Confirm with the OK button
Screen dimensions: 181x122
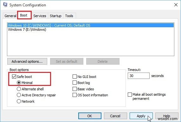point(90,116)
